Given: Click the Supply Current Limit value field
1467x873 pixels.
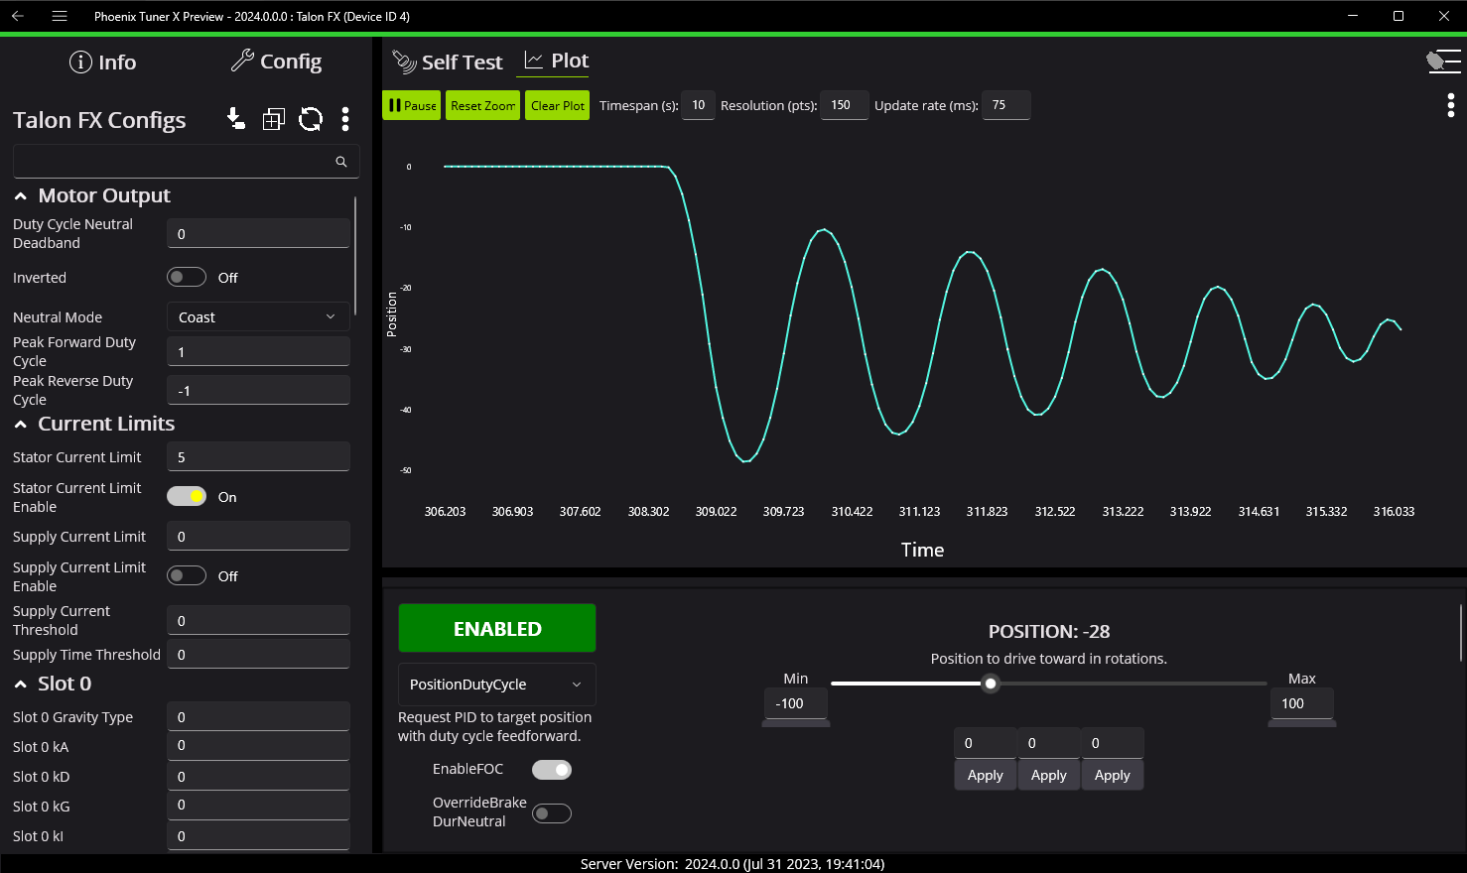Looking at the screenshot, I should click(x=258, y=536).
